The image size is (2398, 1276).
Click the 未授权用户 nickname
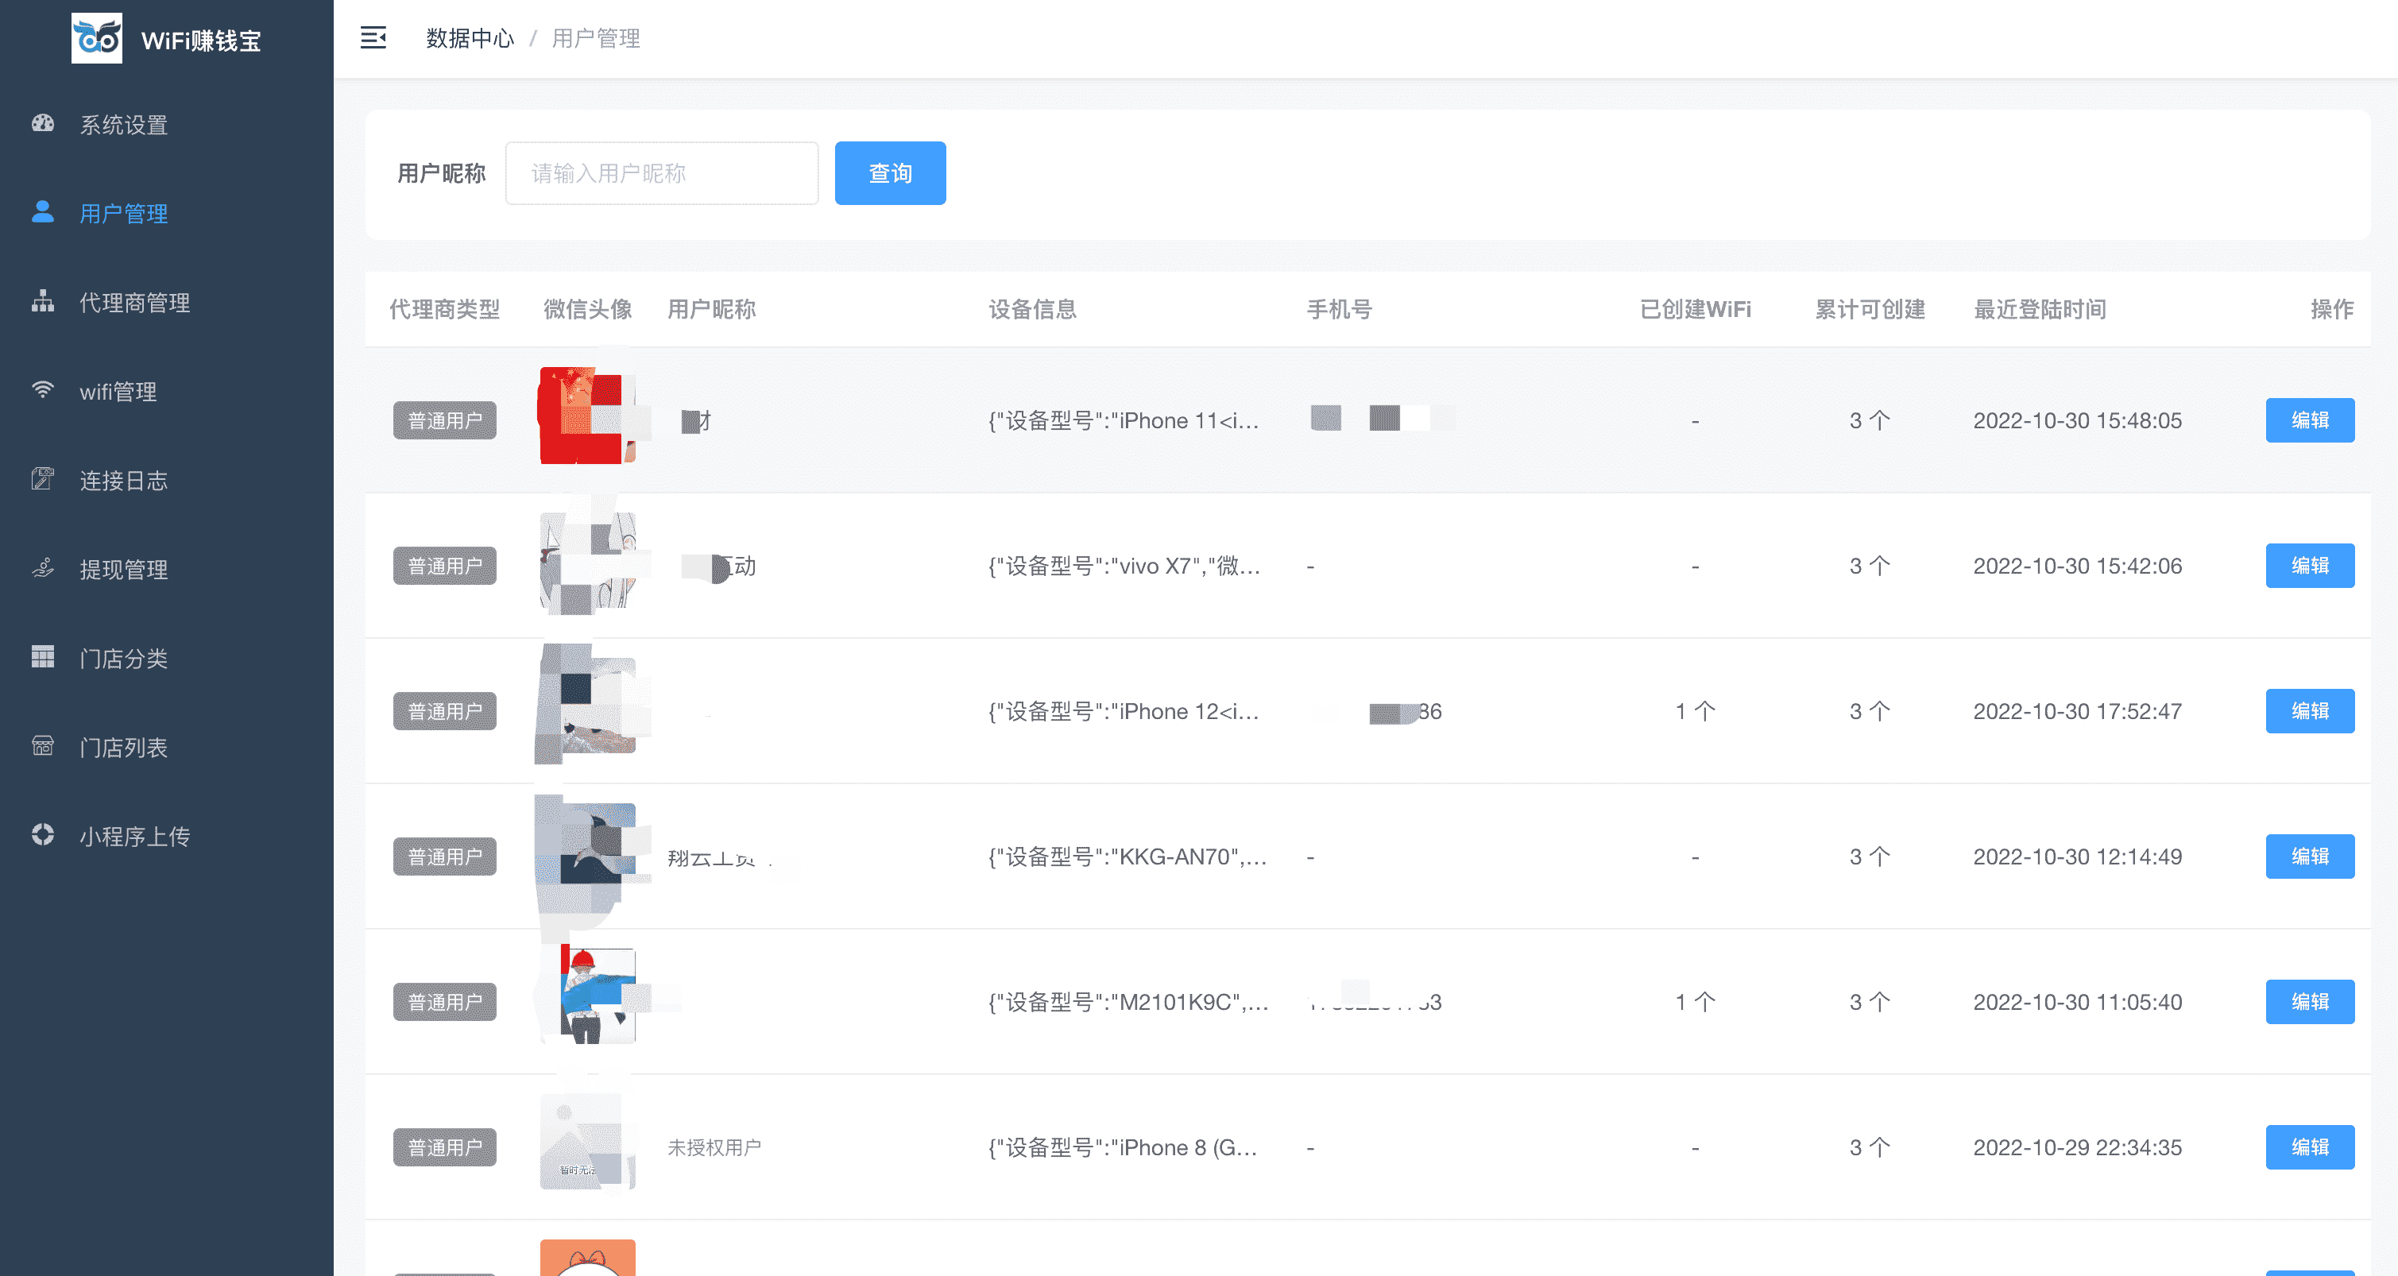(714, 1146)
